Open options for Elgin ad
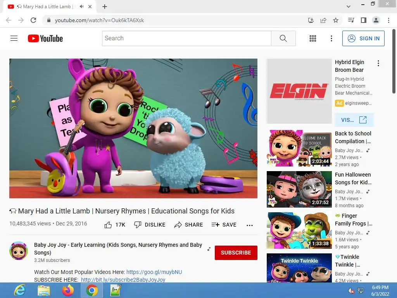397x298 pixels. pos(378,63)
